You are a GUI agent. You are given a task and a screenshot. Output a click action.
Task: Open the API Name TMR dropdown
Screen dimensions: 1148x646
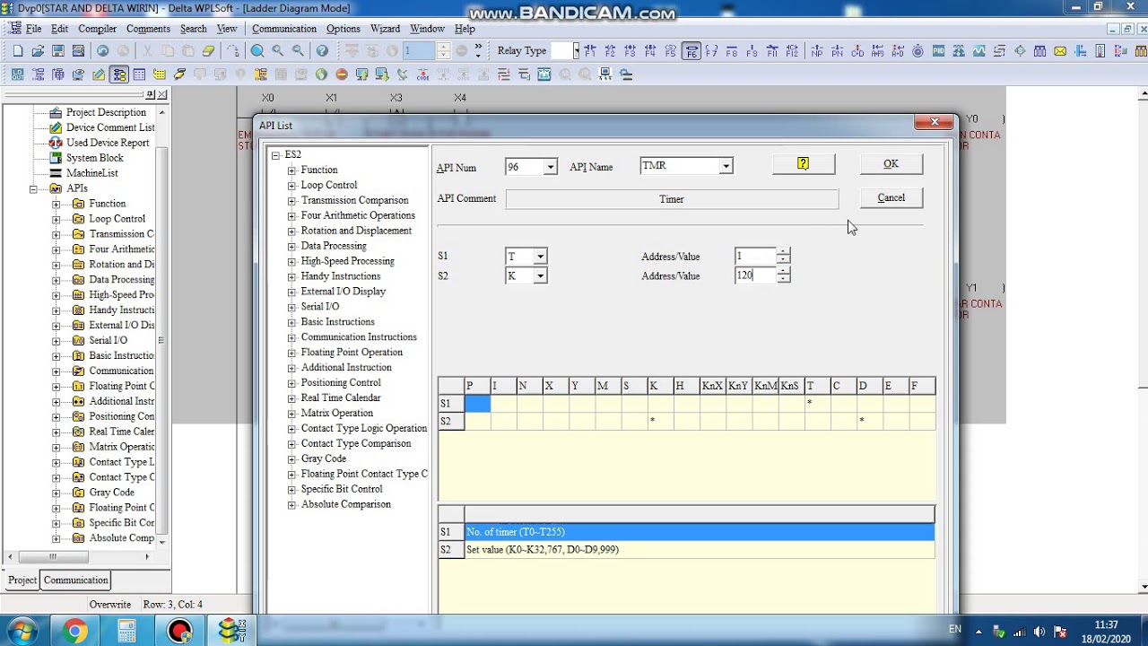pos(726,166)
